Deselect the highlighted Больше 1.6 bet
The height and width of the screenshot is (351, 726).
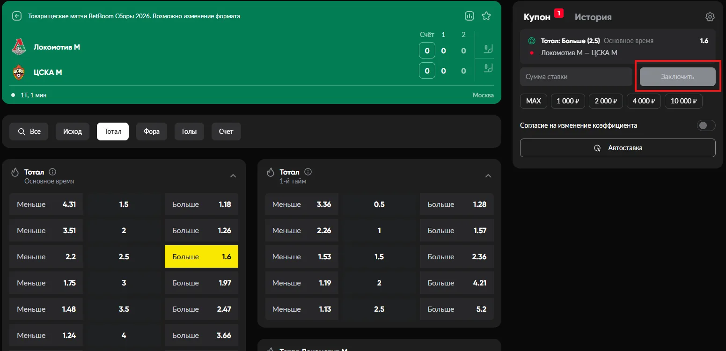pos(201,256)
